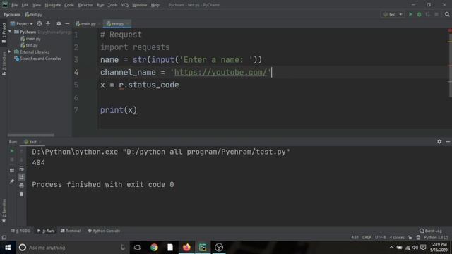Collapse the Pycharm project root folder
This screenshot has width=452, height=254.
click(x=10, y=32)
